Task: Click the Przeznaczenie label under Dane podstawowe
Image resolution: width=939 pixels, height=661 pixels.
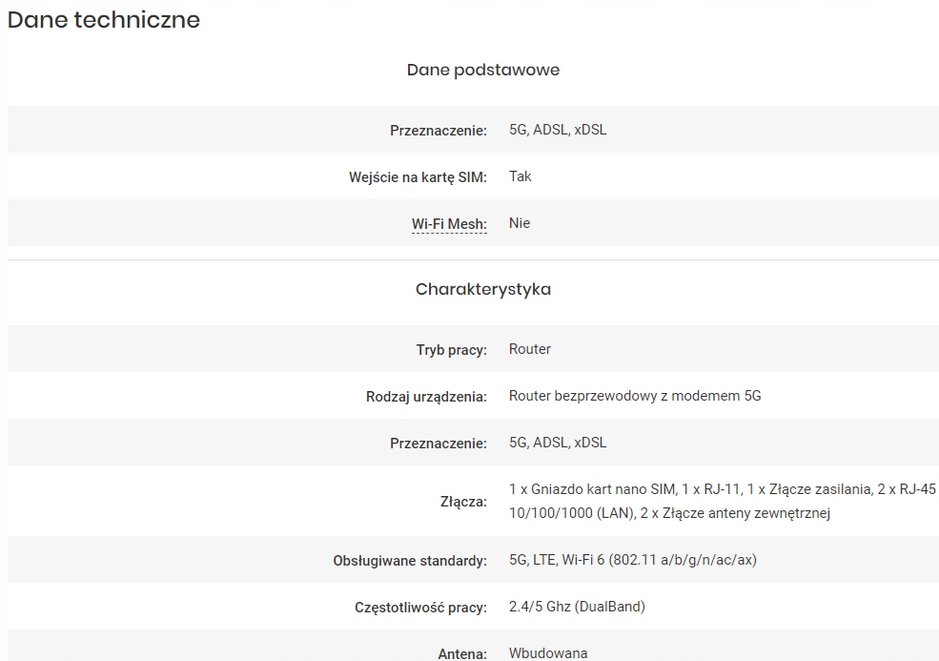Action: click(438, 131)
